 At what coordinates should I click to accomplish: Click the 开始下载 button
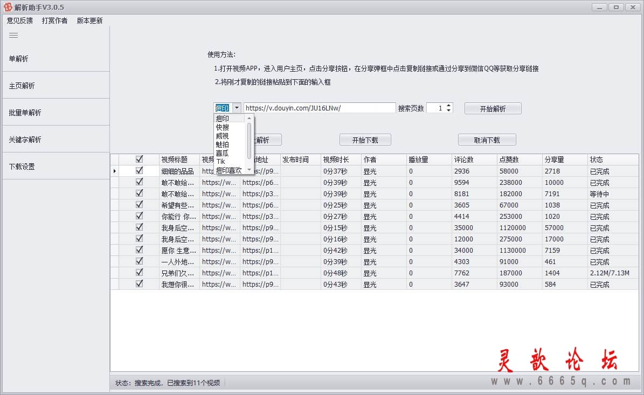(365, 140)
